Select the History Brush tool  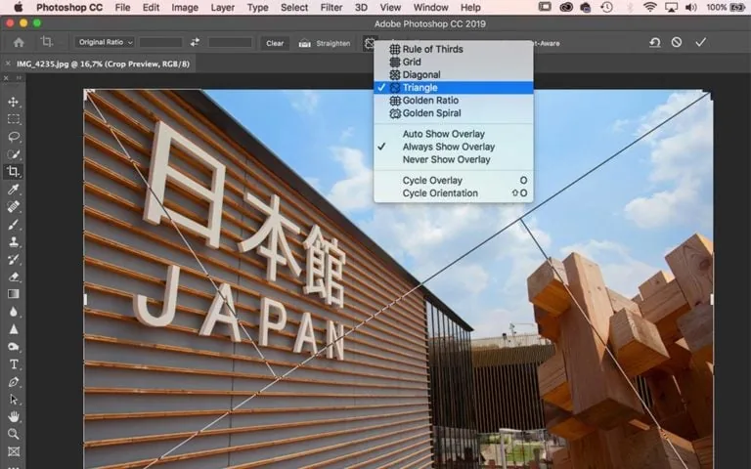point(14,259)
